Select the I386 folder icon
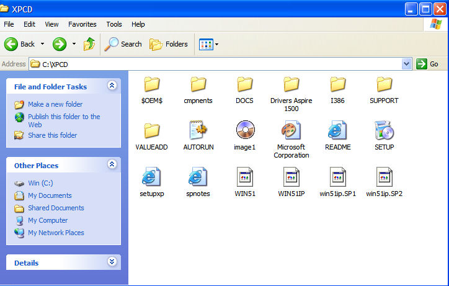Screen dimensions: 449x286 pyautogui.click(x=337, y=84)
